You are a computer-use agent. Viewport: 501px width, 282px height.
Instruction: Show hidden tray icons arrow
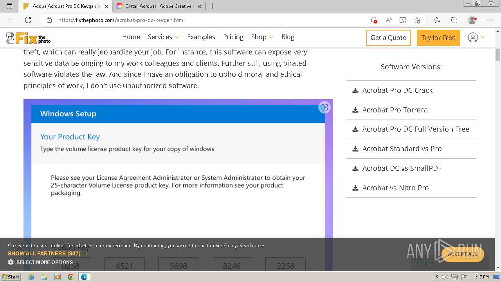(436, 277)
